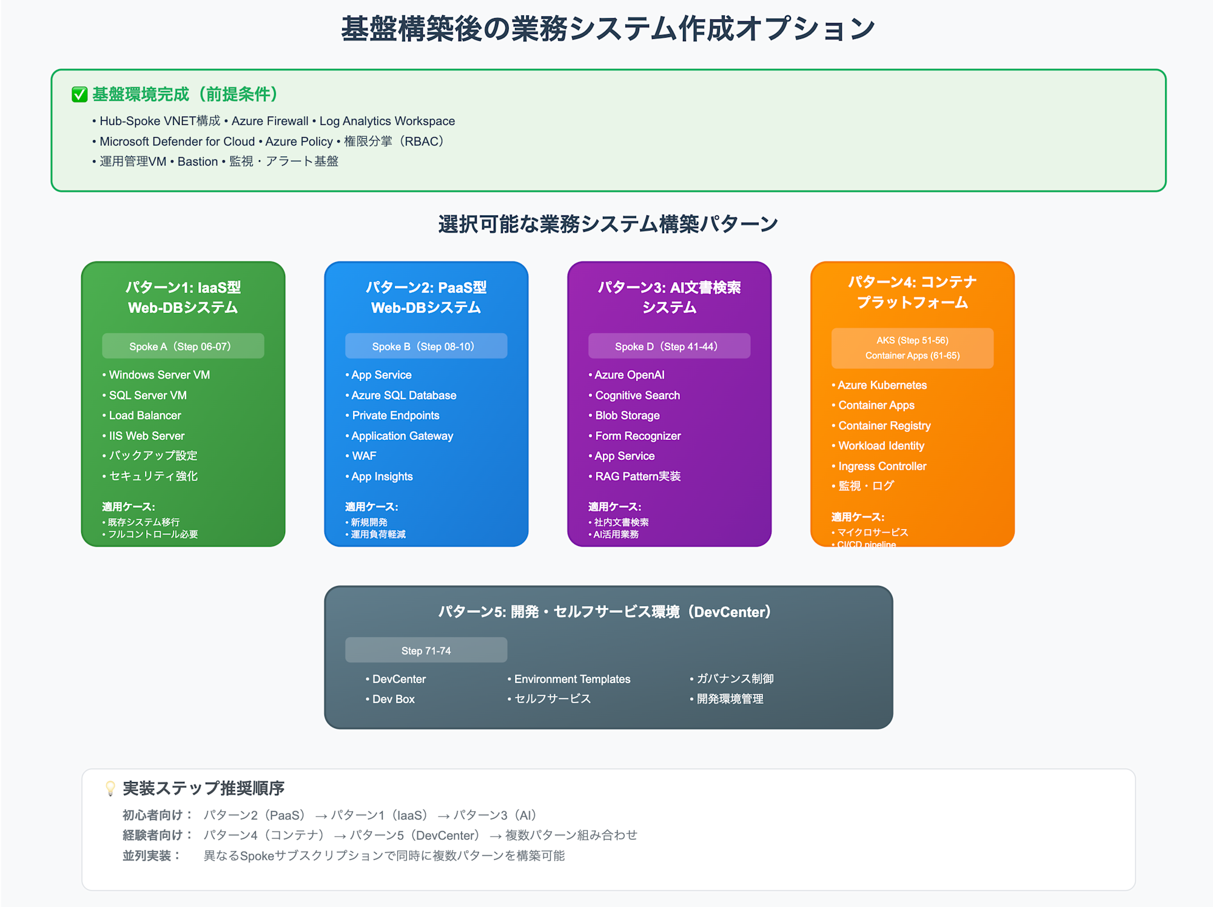Click App Service in the AI card
1213x907 pixels.
[x=622, y=456]
